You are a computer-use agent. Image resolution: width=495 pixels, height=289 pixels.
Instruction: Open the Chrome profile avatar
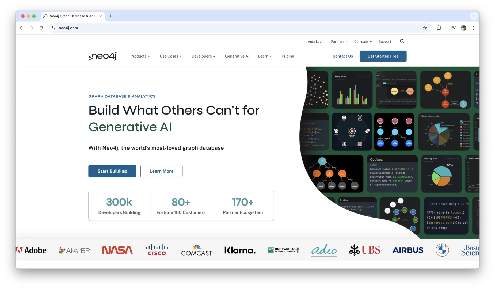click(463, 28)
